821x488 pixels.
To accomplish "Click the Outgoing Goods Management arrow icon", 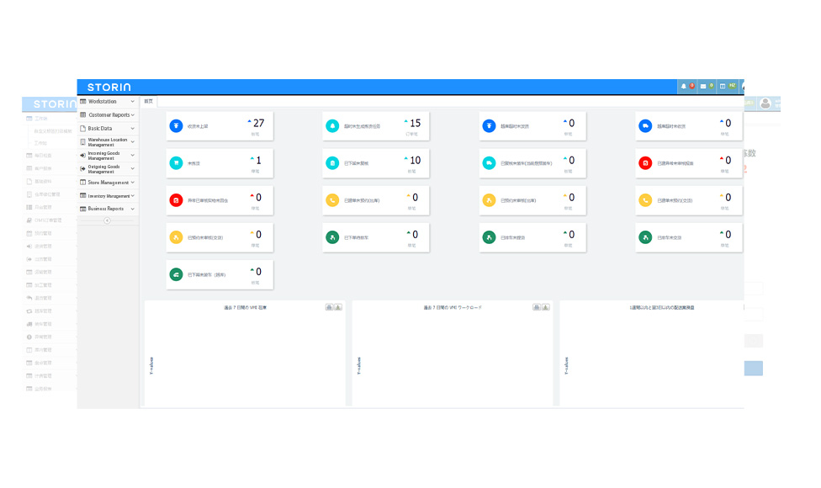I will [x=82, y=168].
